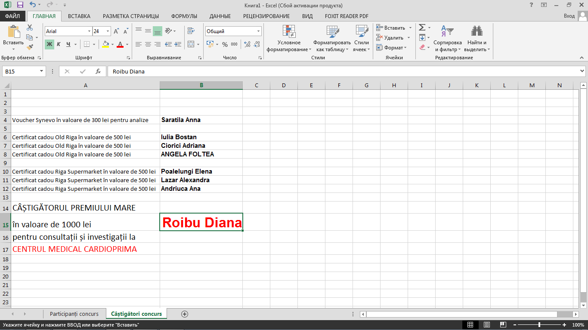Click formula bar containing Roibu Diana

click(x=343, y=71)
